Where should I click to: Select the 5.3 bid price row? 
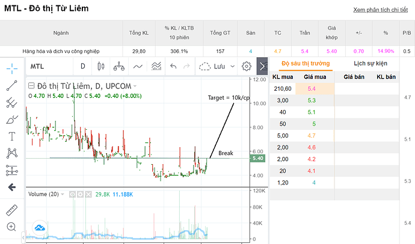pyautogui.click(x=334, y=100)
